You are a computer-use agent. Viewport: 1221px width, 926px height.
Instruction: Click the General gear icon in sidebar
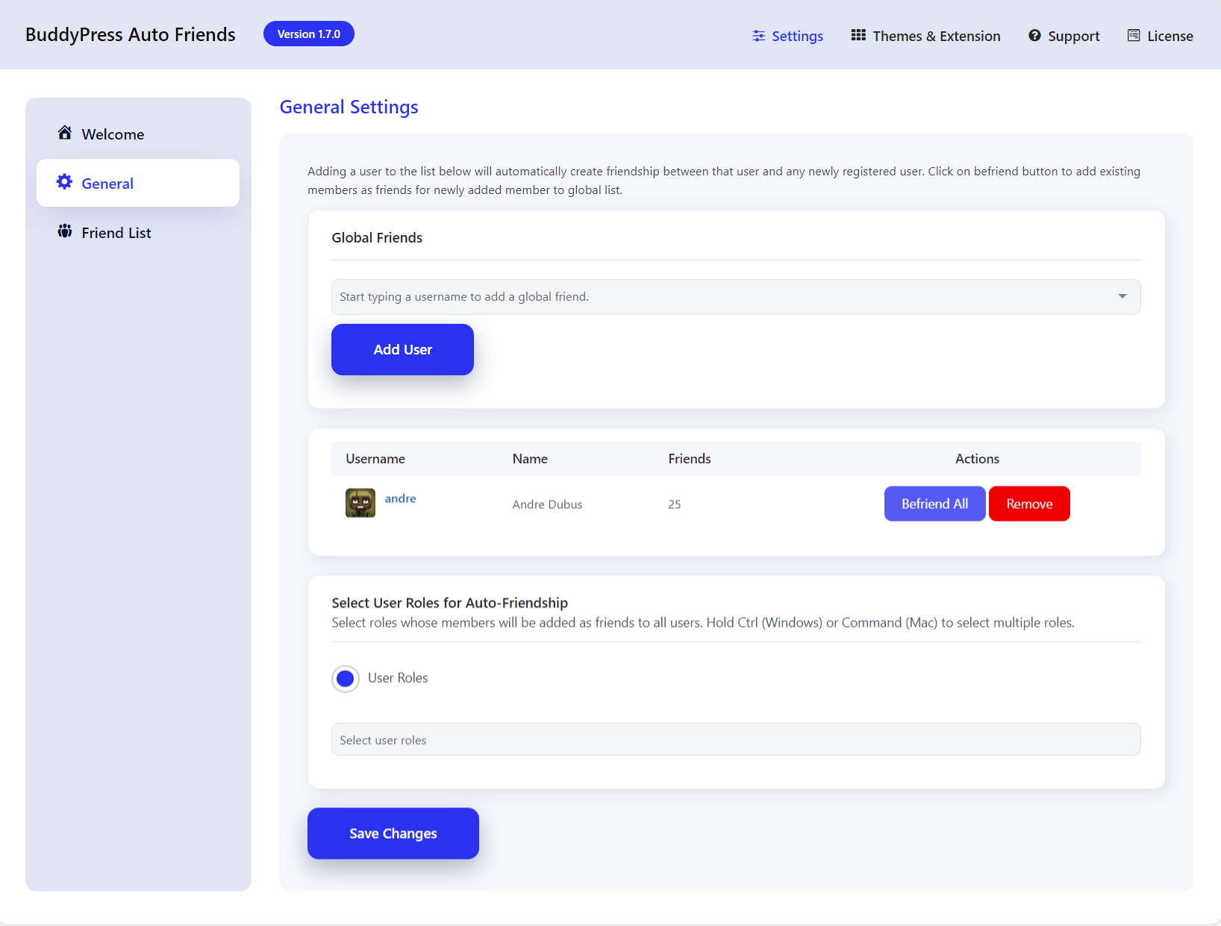[x=65, y=182]
